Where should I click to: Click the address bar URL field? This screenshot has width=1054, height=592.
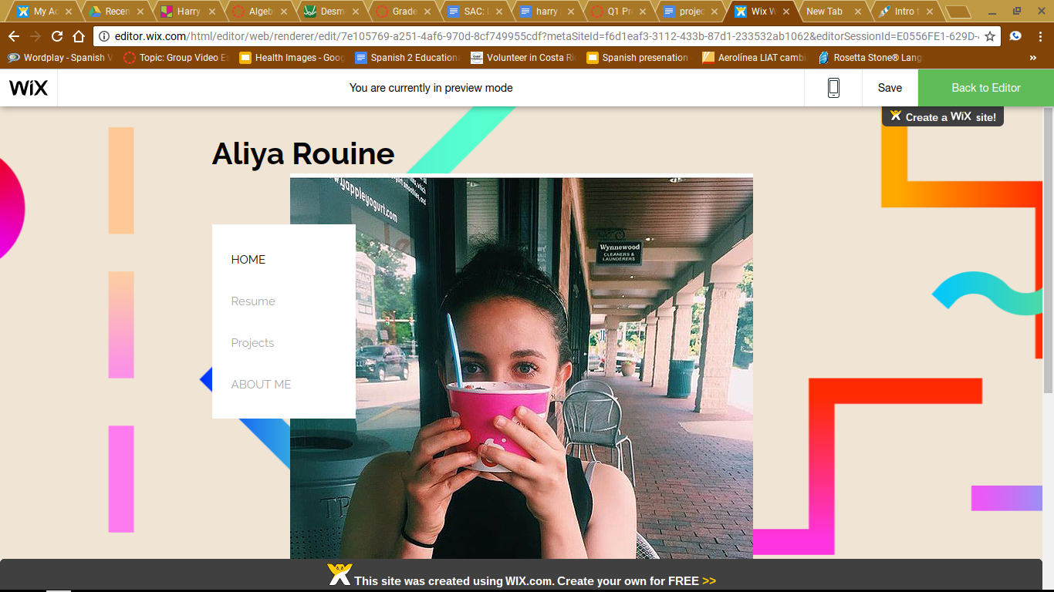(540, 36)
